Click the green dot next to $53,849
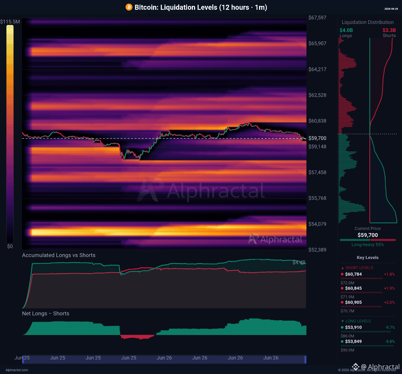This screenshot has width=402, height=374. click(x=342, y=341)
